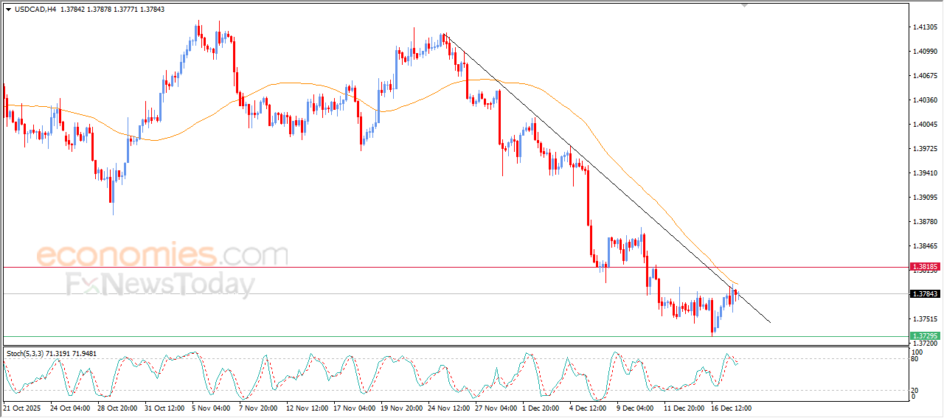Click the stochastic scale label 100
Screen dimensions: 944x418
[917, 352]
